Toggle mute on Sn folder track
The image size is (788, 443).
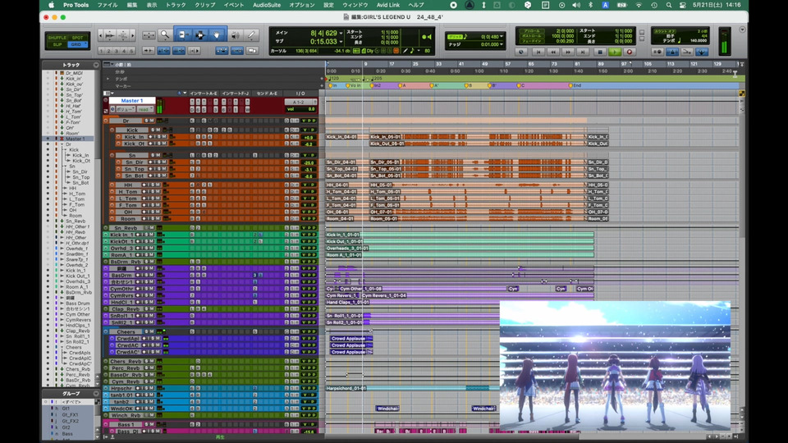coord(158,155)
